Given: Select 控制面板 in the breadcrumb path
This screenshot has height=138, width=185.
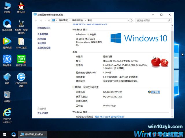Looking at the screenshot, I should point(63,20).
